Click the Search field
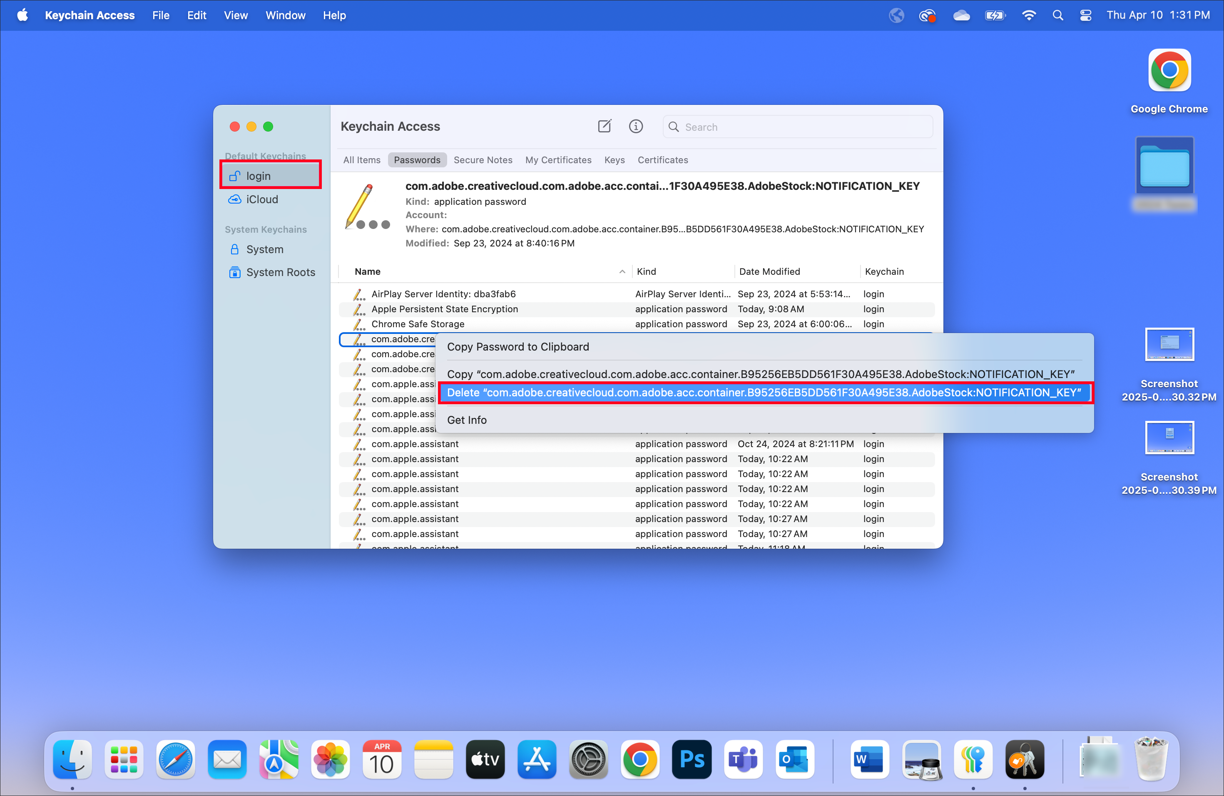This screenshot has height=796, width=1224. [798, 127]
